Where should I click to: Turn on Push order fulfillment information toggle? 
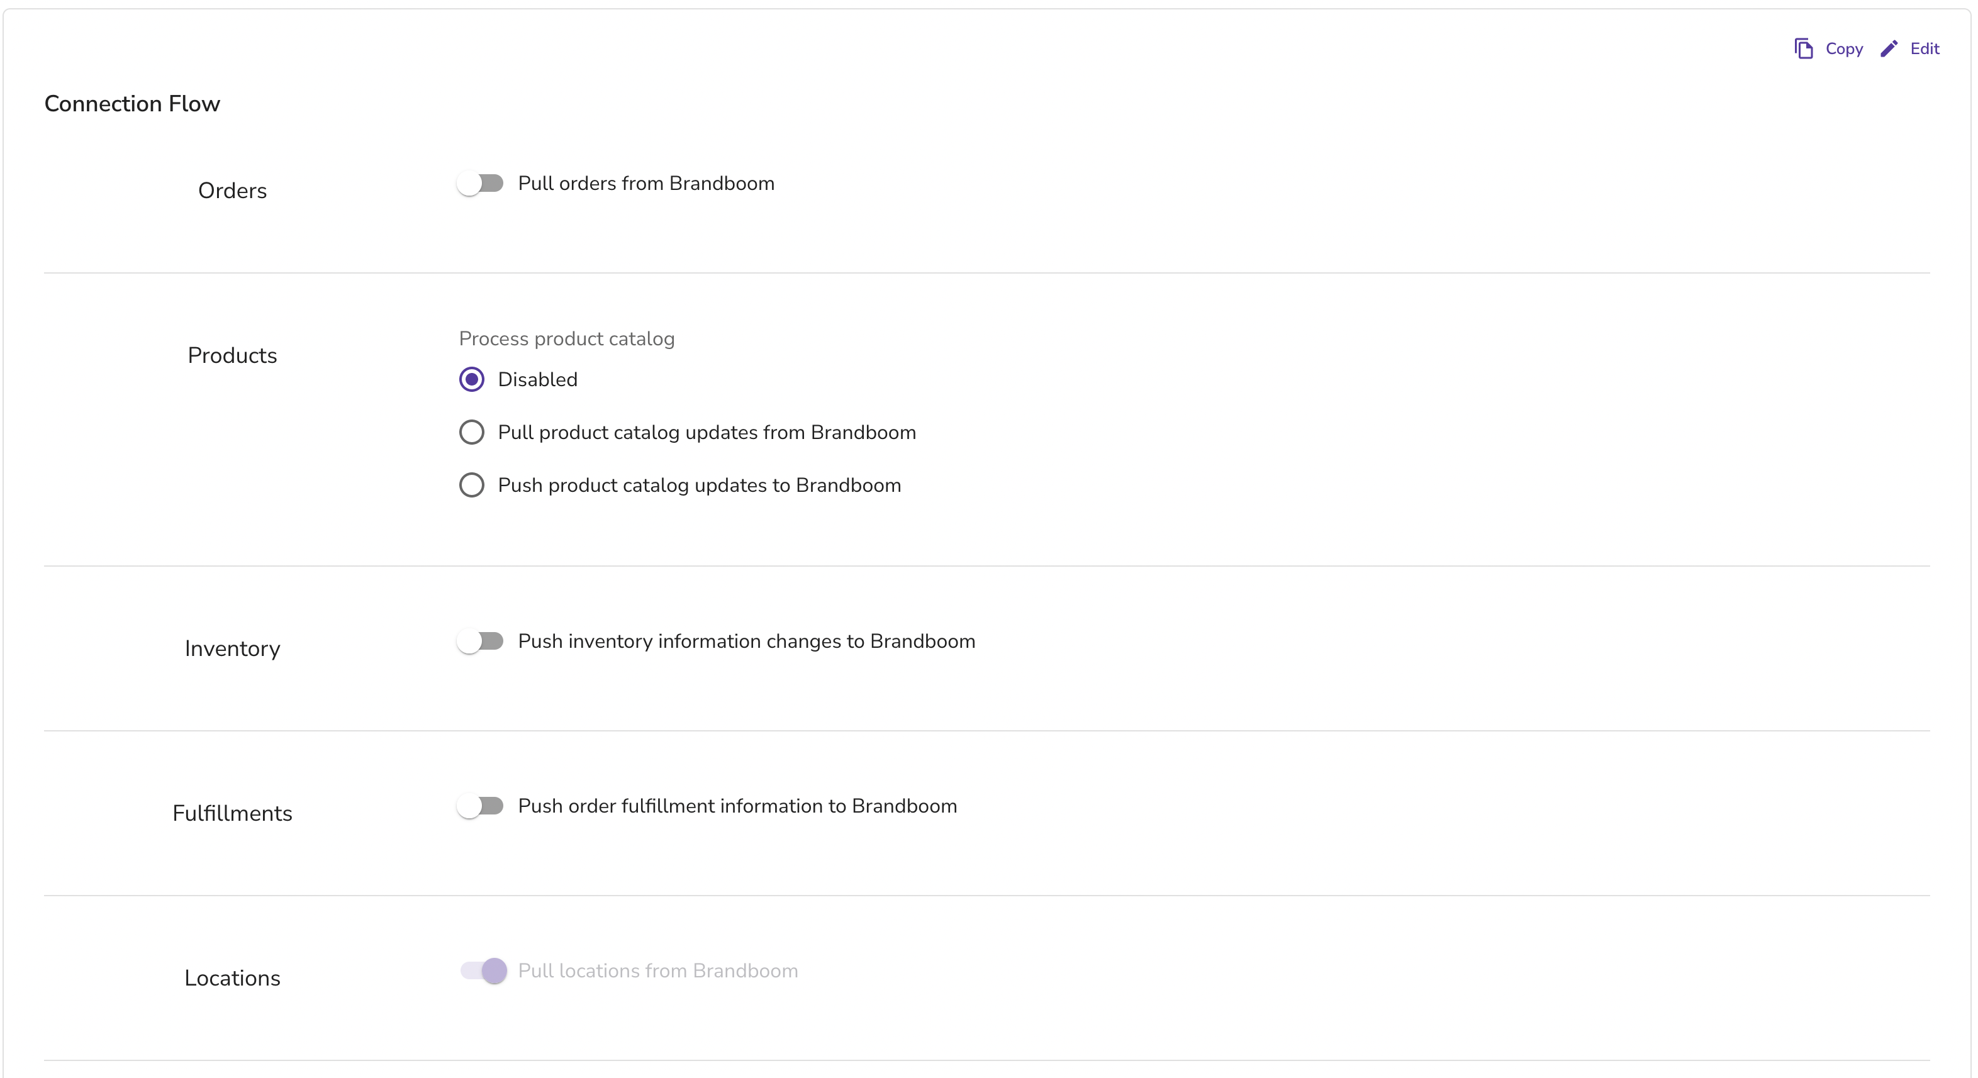[x=481, y=806]
